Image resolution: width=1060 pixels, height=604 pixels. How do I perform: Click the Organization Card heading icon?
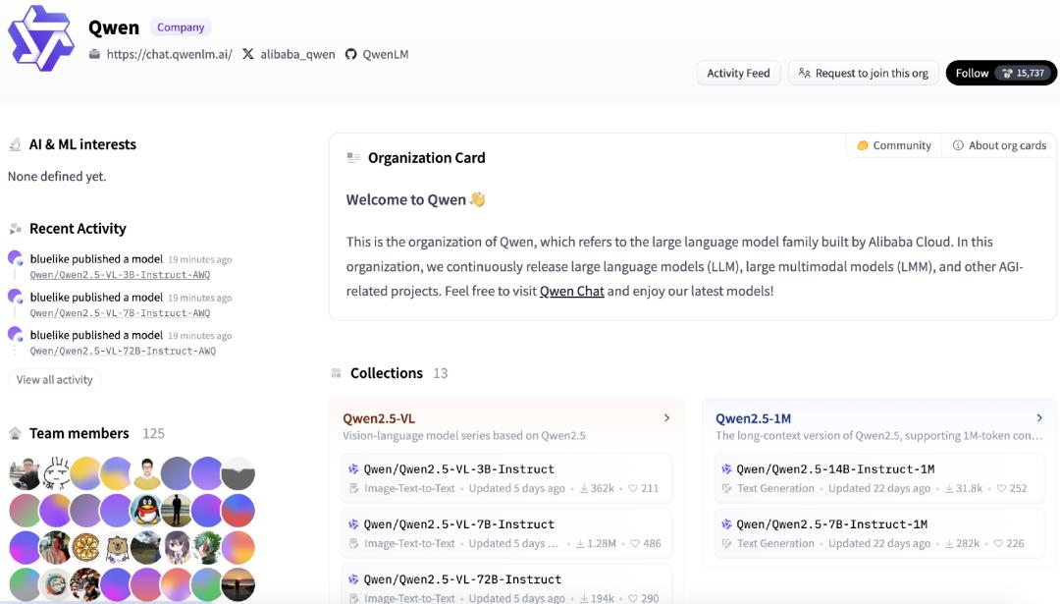[353, 157]
